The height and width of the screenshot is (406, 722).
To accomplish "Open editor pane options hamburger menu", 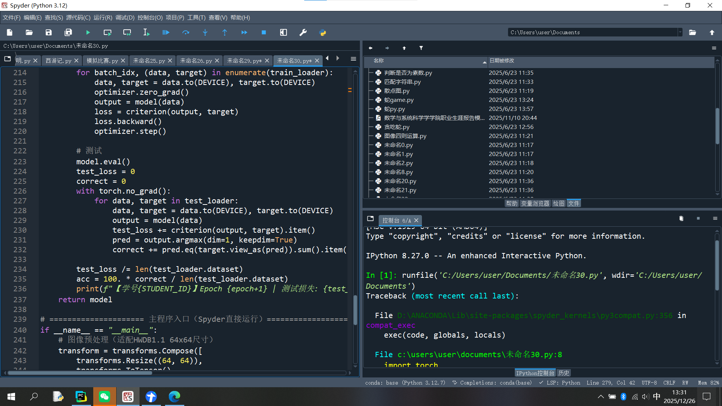I will 353,59.
